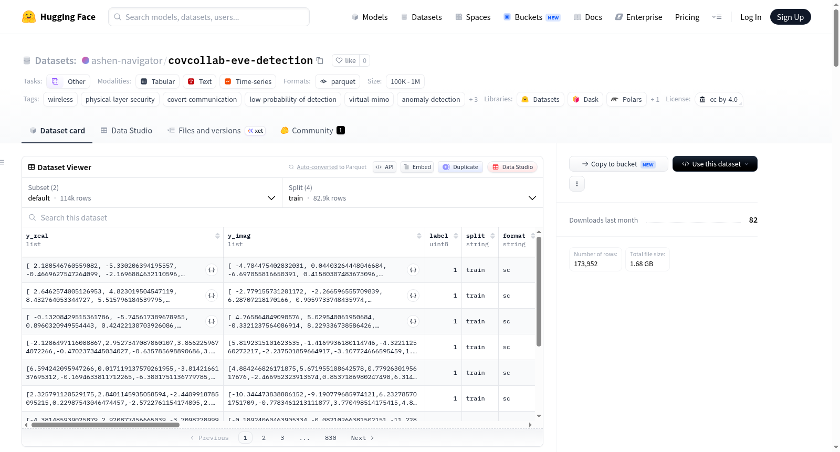Switch to the Dataset card tab
This screenshot has height=452, width=840.
click(x=57, y=131)
